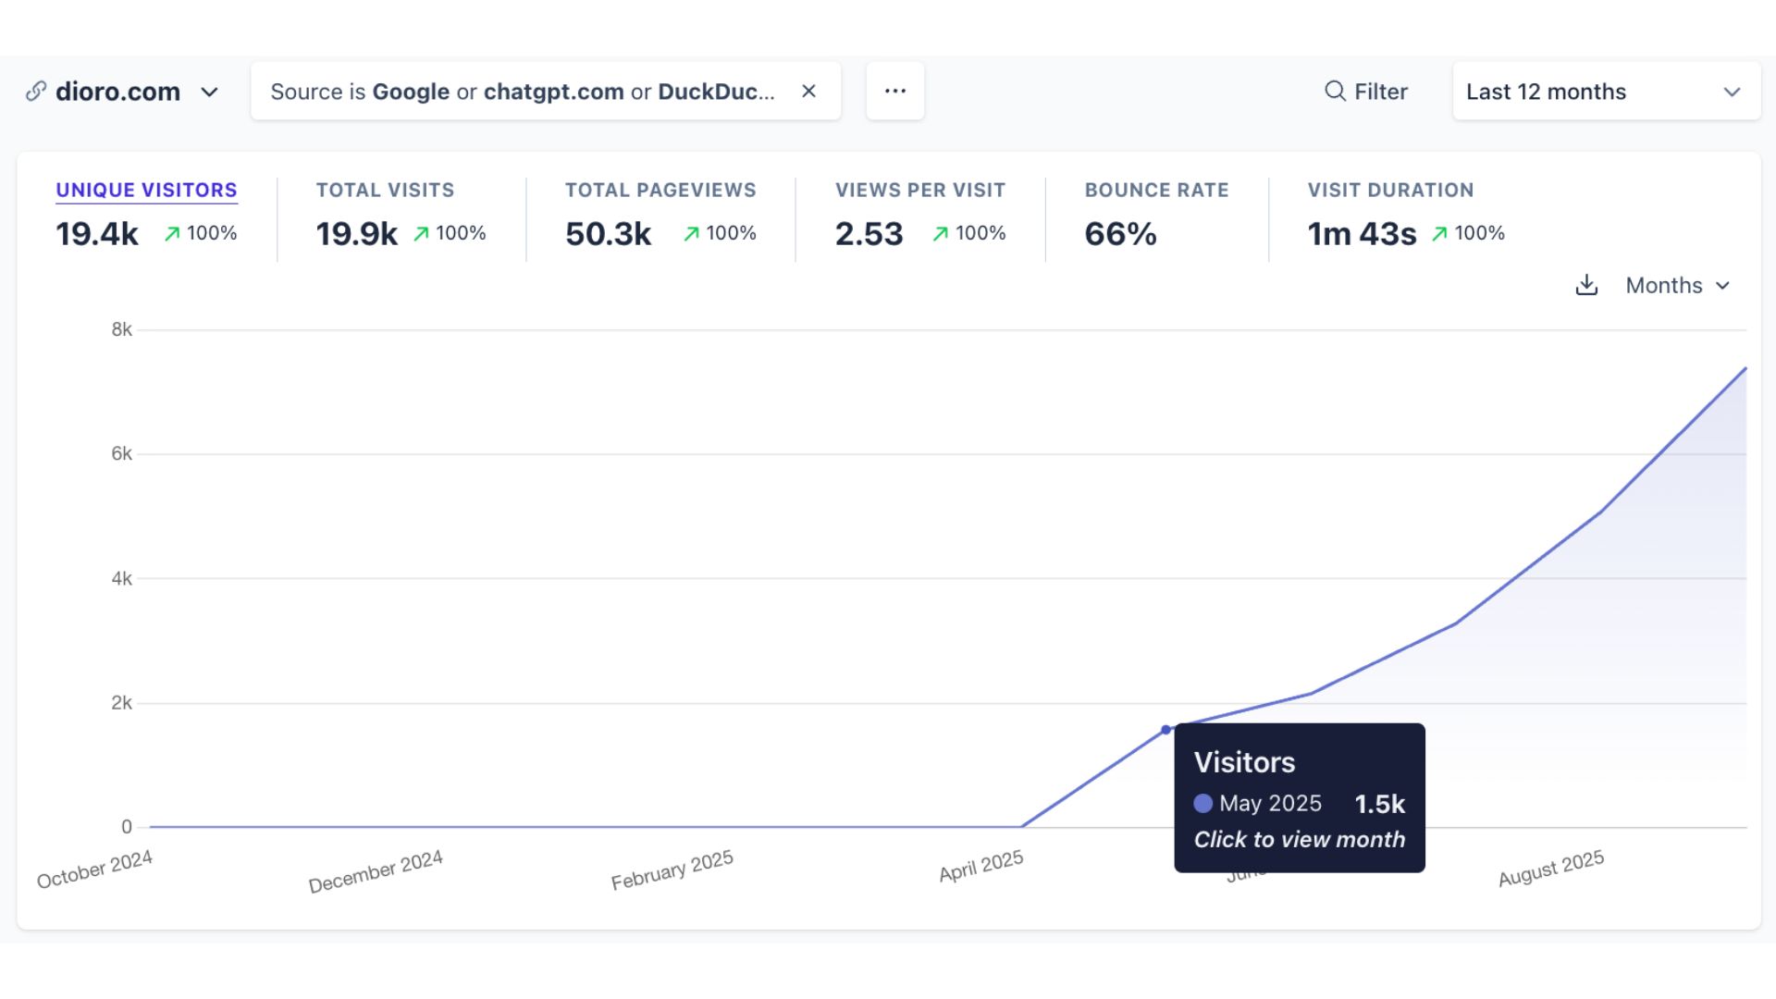Image resolution: width=1776 pixels, height=999 pixels.
Task: Click the chart export download icon
Action: tap(1586, 285)
